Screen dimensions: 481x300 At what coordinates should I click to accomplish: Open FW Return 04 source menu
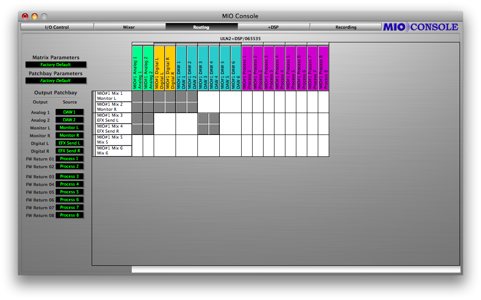[x=70, y=184]
